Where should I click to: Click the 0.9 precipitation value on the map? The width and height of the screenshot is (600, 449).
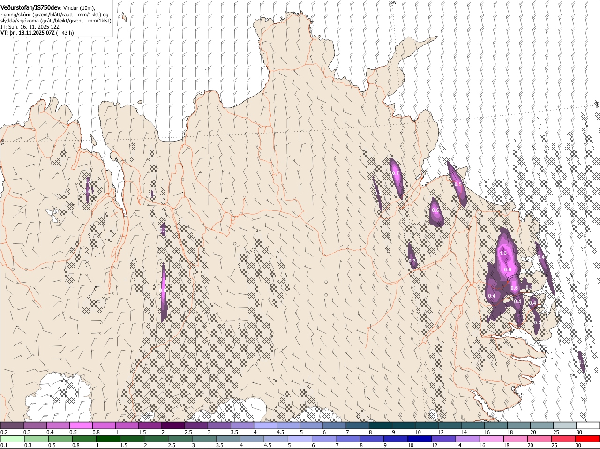[508, 269]
